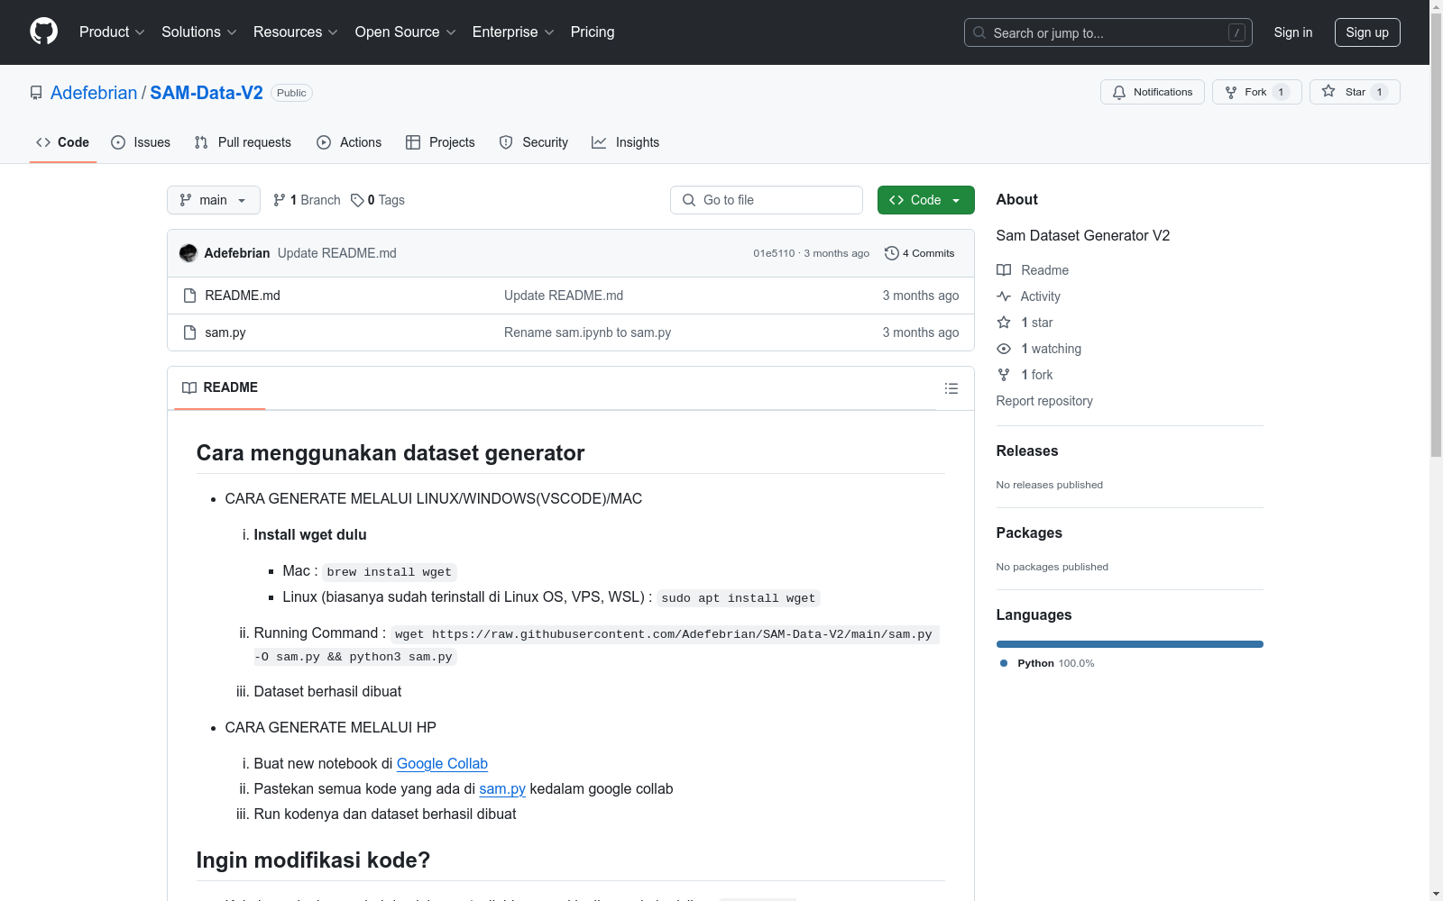
Task: Click the Pull requests icon
Action: click(201, 142)
